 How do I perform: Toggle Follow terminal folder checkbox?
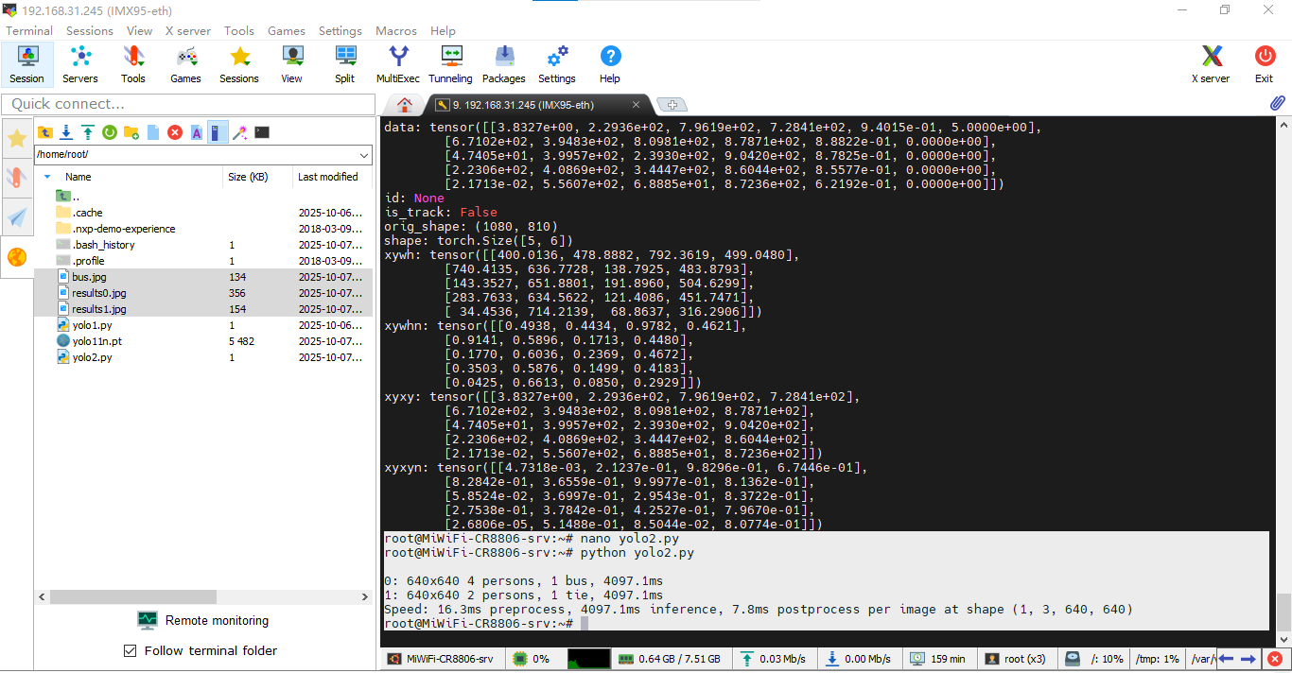[x=131, y=650]
